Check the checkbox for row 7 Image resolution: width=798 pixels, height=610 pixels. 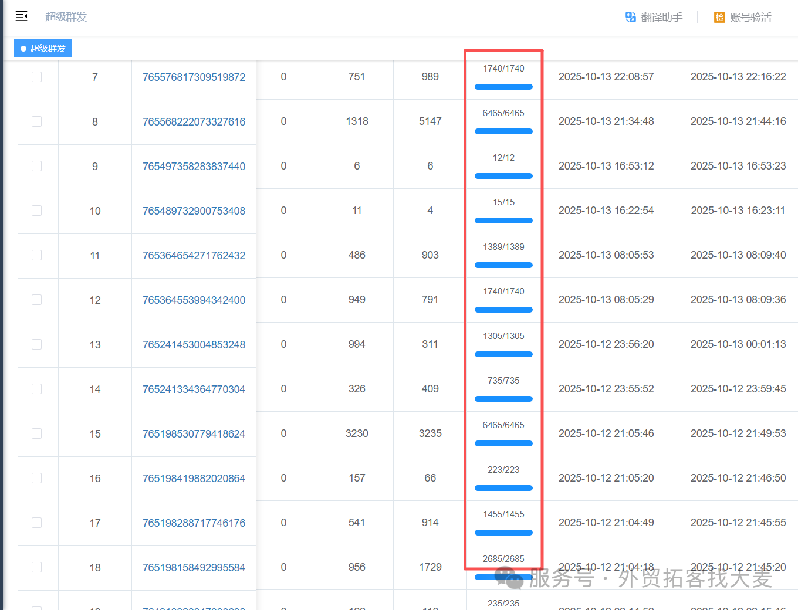coord(36,77)
